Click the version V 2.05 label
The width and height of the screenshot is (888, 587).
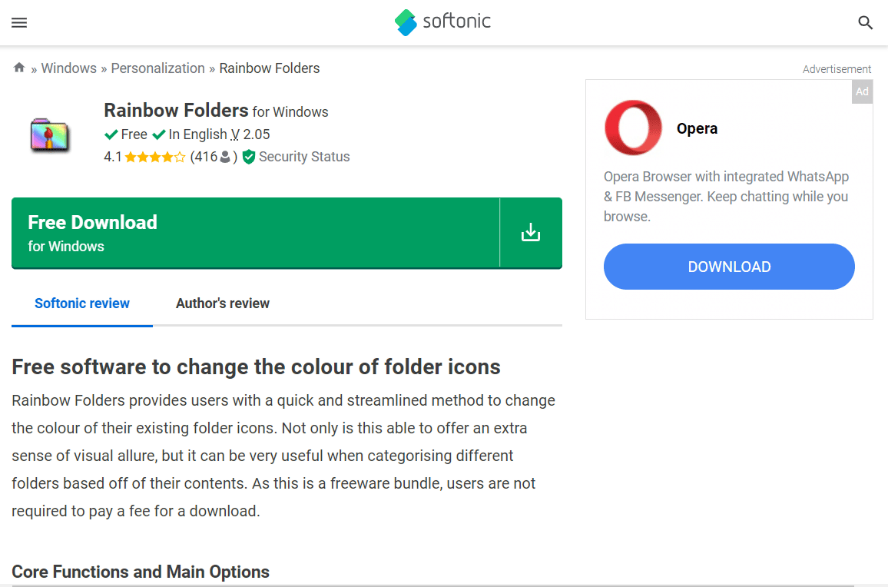pyautogui.click(x=250, y=135)
